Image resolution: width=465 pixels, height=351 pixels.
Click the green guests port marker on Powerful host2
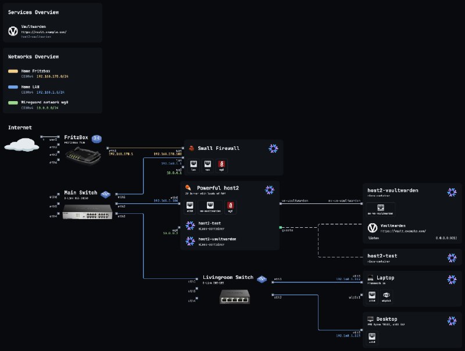click(x=280, y=227)
